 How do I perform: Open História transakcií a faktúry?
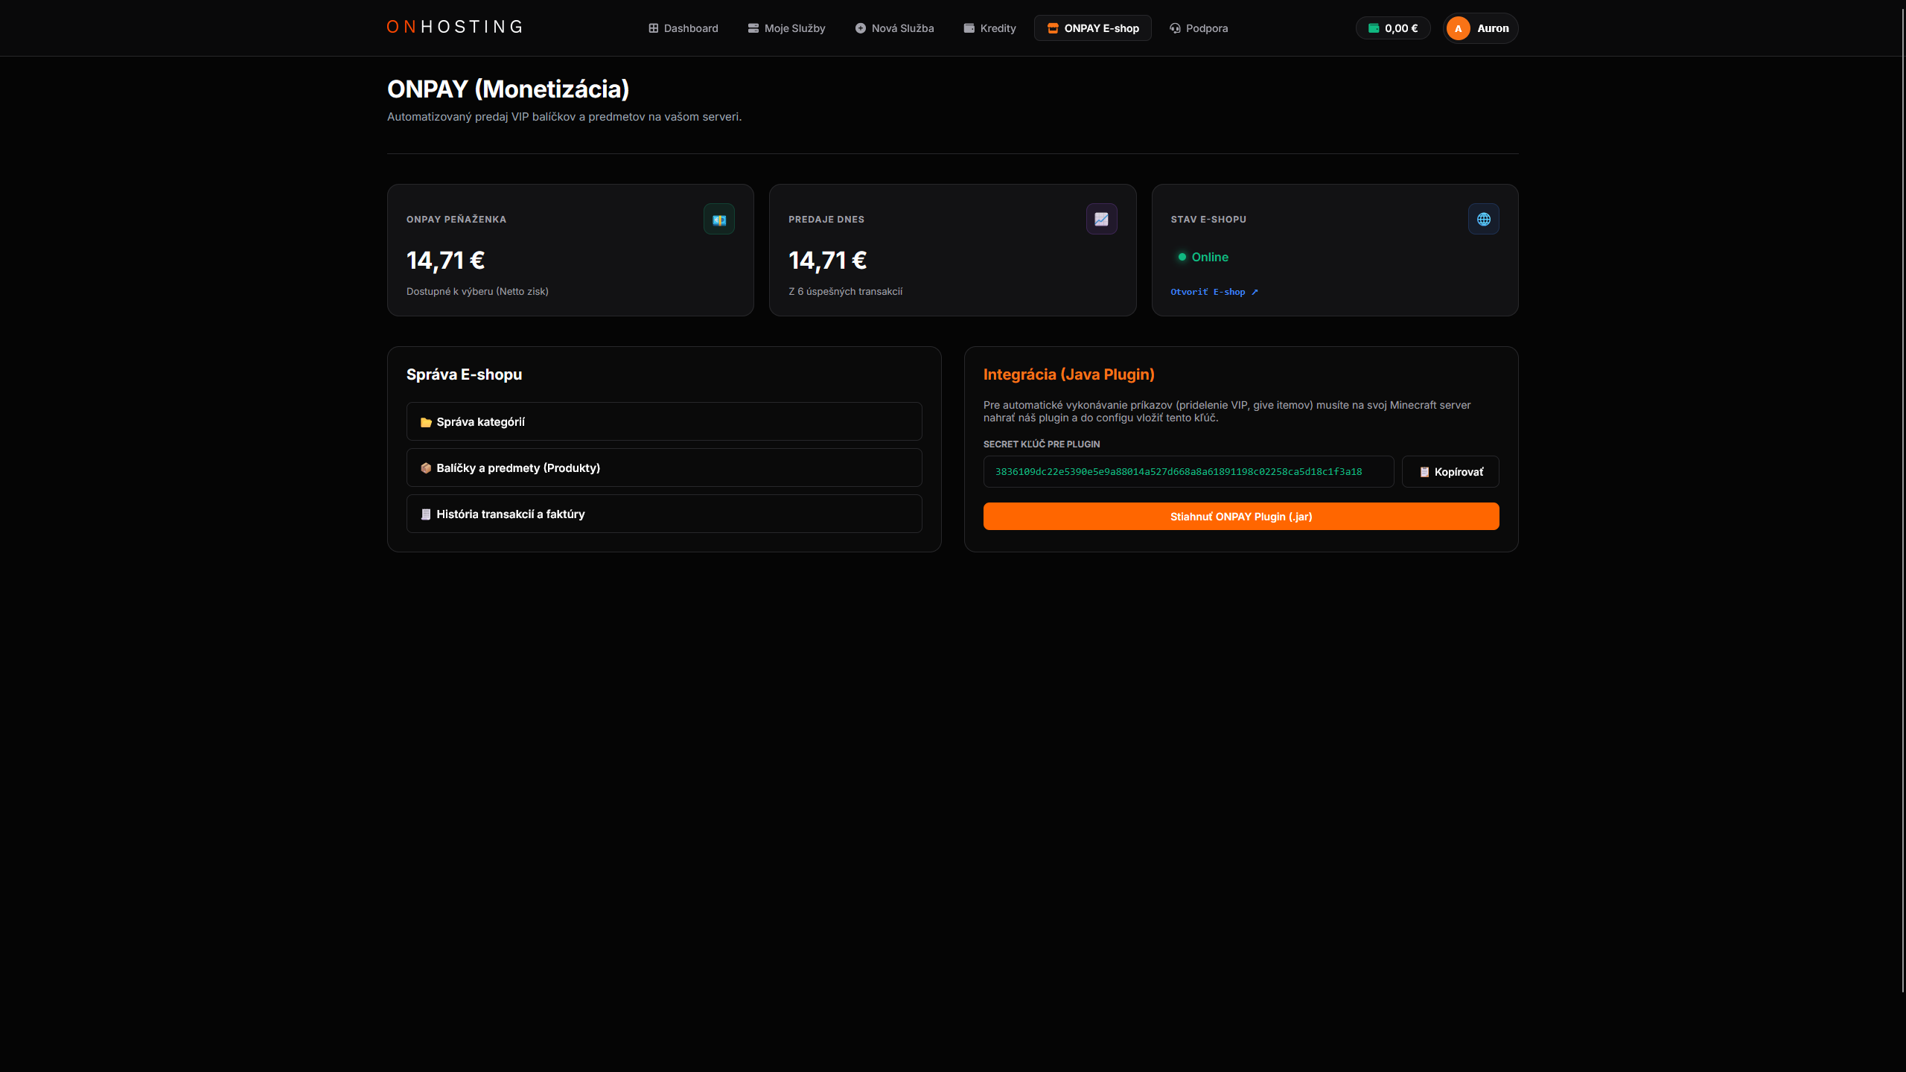coord(664,514)
